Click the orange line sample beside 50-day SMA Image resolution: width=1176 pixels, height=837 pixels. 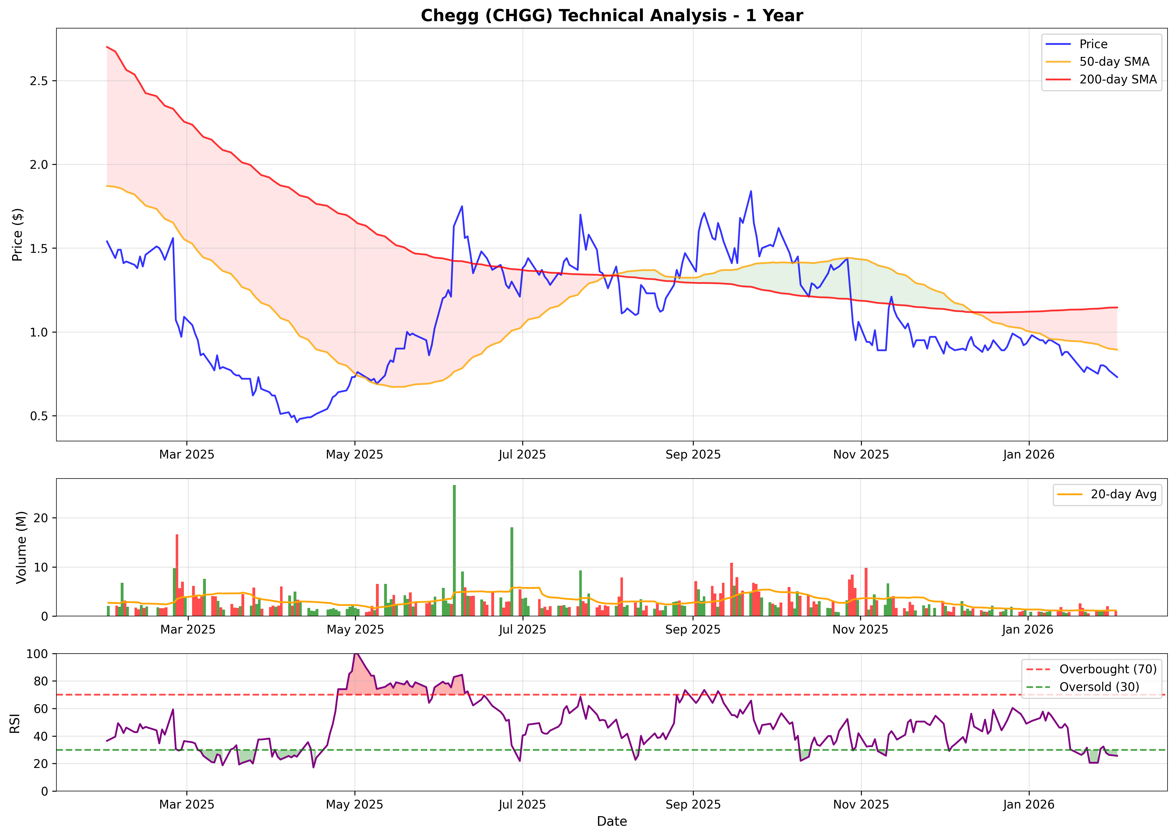[1058, 62]
